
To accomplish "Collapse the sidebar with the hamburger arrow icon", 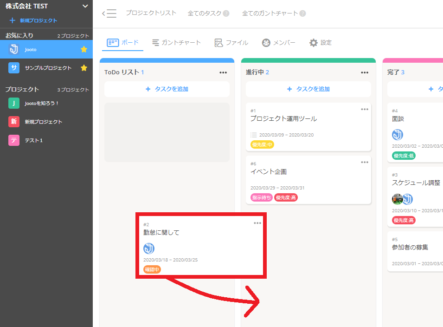I will [x=109, y=13].
